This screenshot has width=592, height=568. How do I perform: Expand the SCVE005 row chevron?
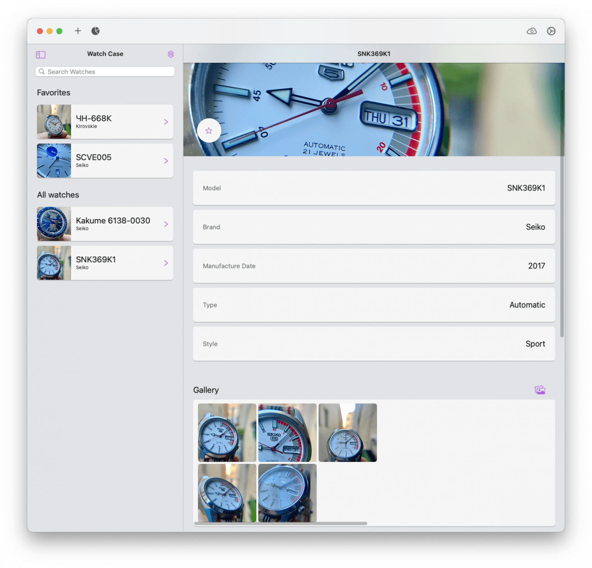point(166,161)
